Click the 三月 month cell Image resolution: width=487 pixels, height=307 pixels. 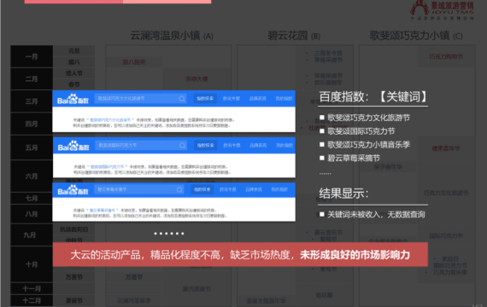(32, 101)
